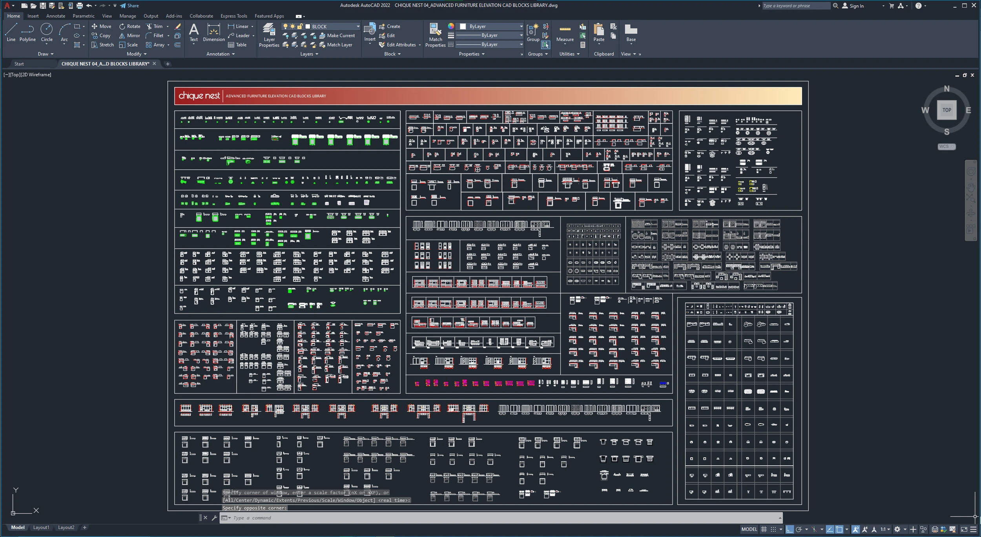Open the ByLayer lineweight dropdown
The height and width of the screenshot is (537, 981).
click(521, 35)
